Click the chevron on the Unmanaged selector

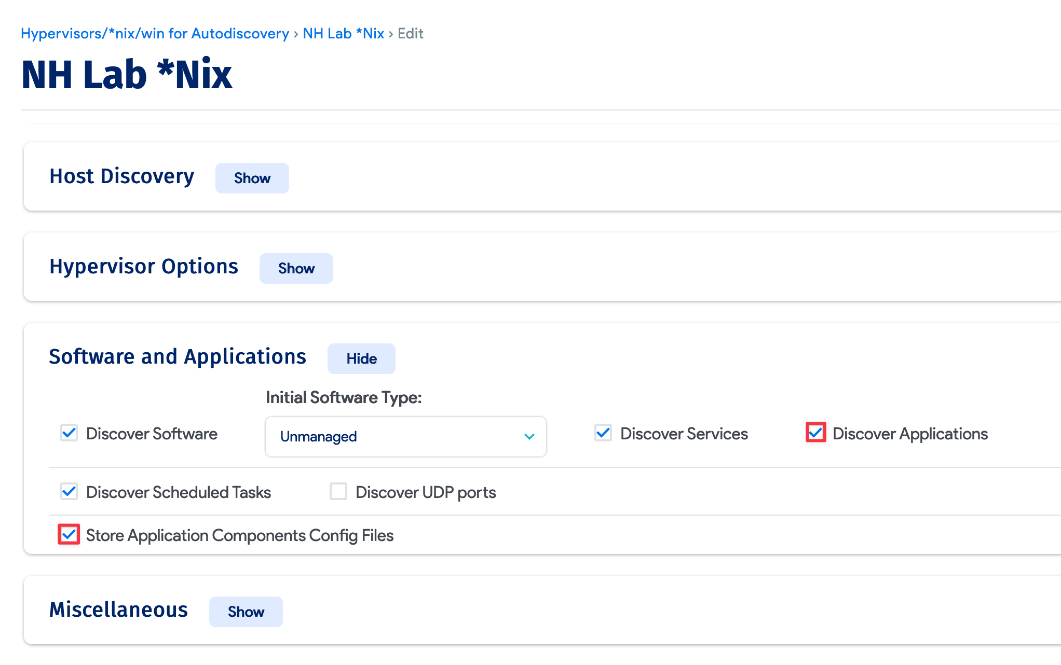[529, 436]
